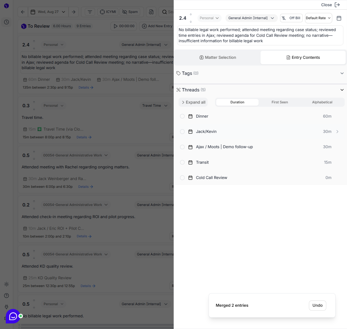Select the Ajax / Moots thread radio
This screenshot has height=329, width=347.
[x=182, y=147]
